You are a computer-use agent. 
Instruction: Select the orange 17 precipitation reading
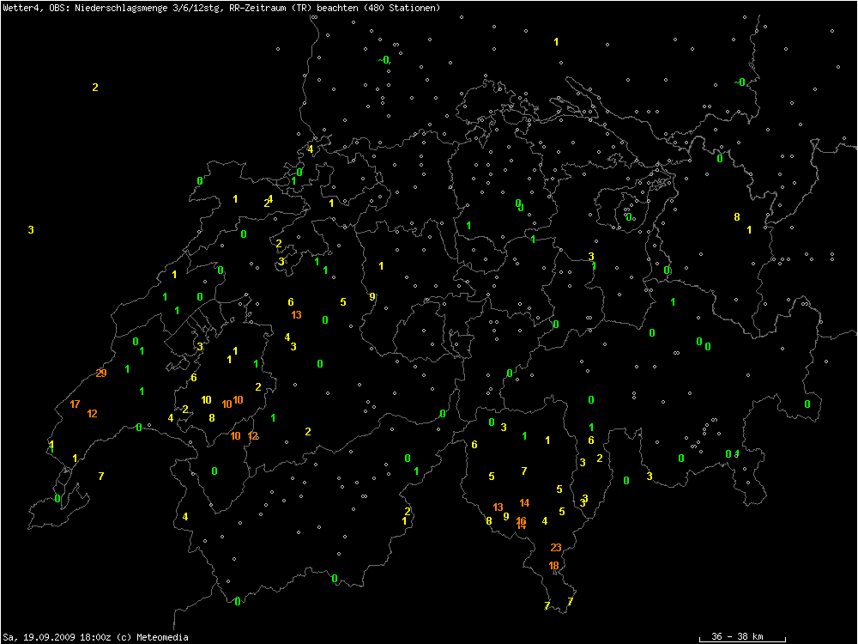coord(76,404)
